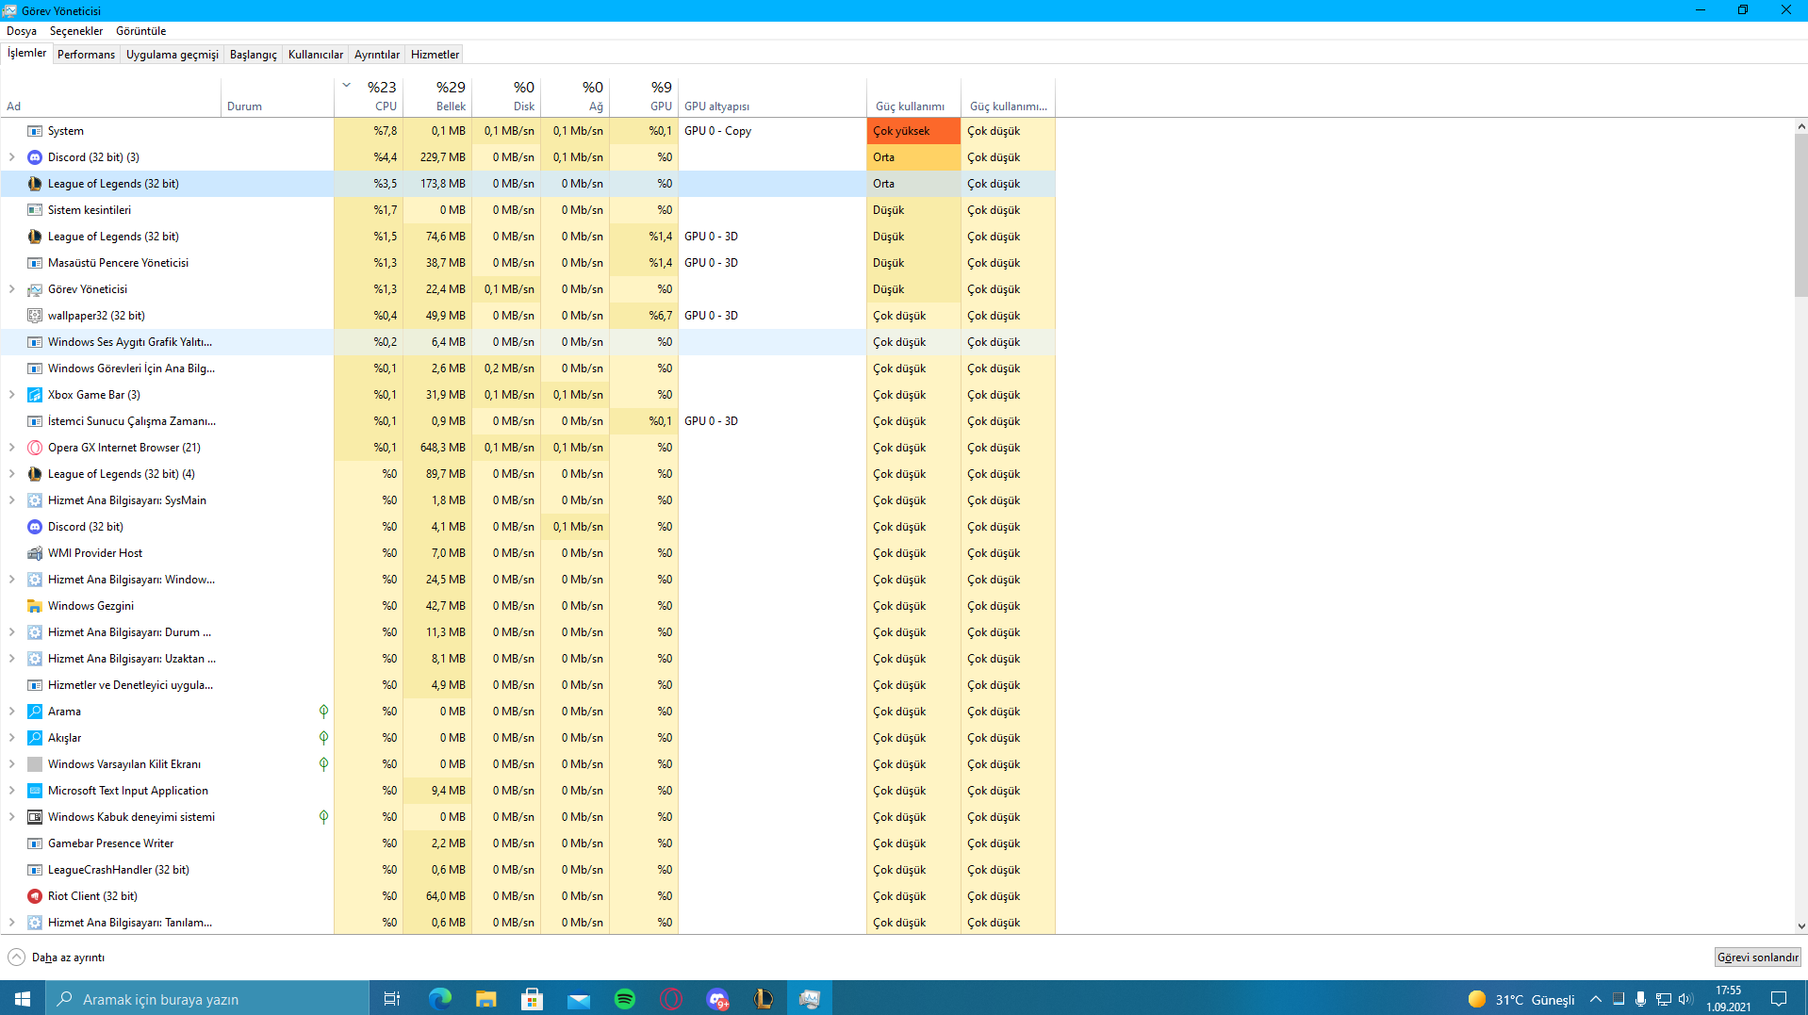Open Microsoft Store from the taskbar
1808x1015 pixels.
pyautogui.click(x=533, y=998)
